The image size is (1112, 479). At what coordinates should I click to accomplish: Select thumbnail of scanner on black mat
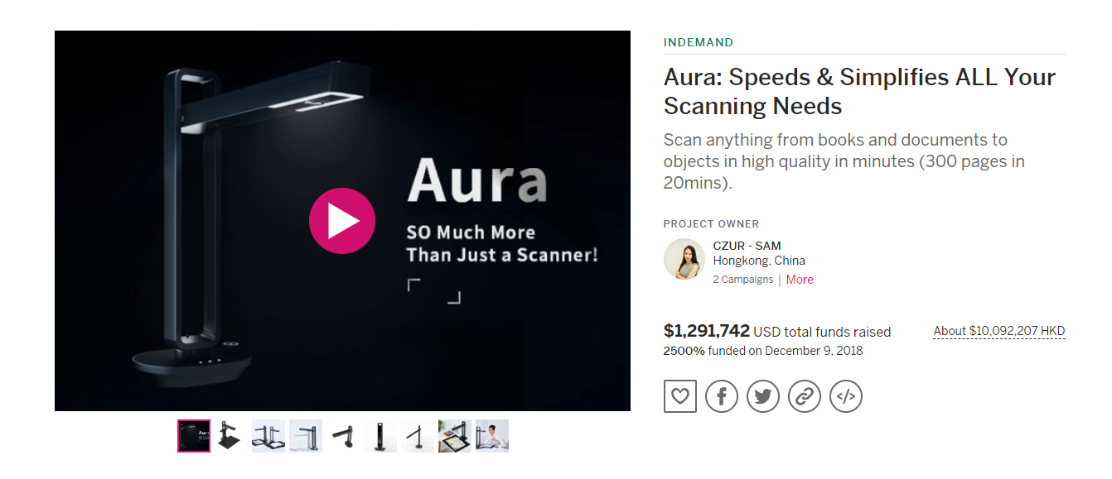tap(231, 436)
